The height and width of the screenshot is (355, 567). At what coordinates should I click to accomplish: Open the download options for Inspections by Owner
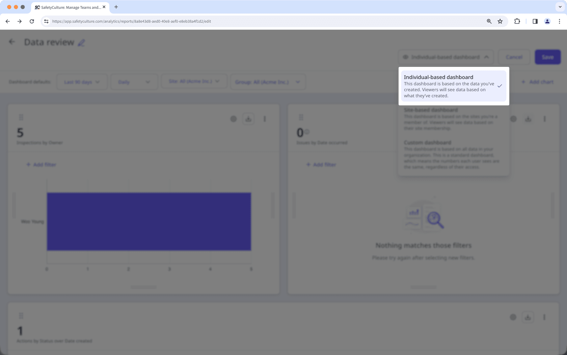click(x=248, y=119)
